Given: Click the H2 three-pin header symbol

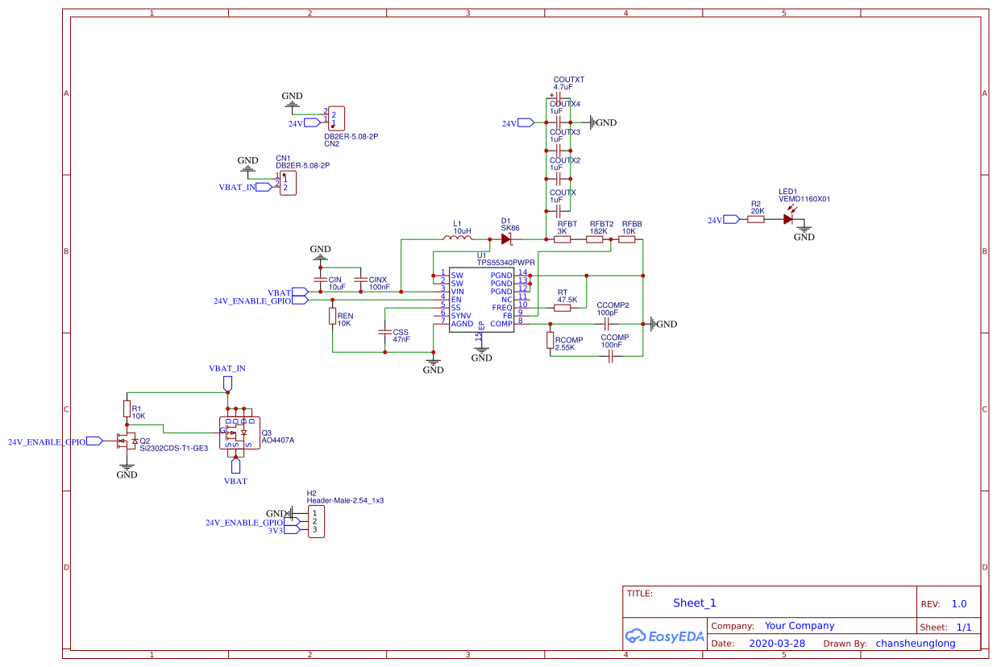Looking at the screenshot, I should point(317,521).
